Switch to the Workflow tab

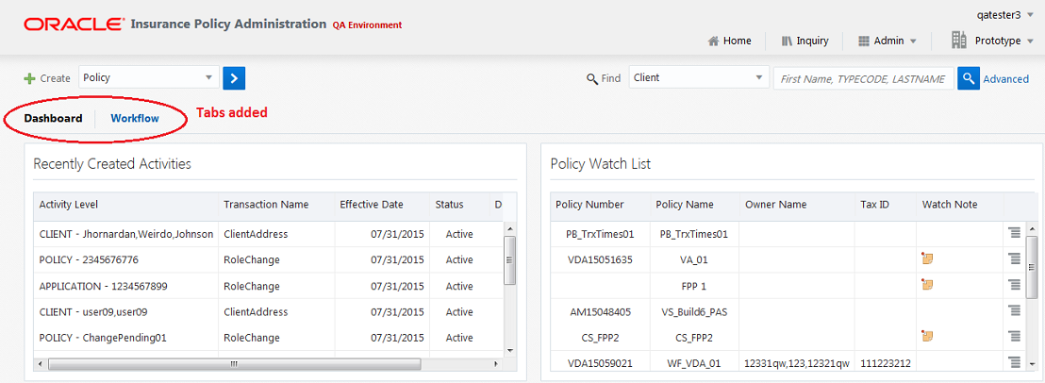tap(135, 119)
